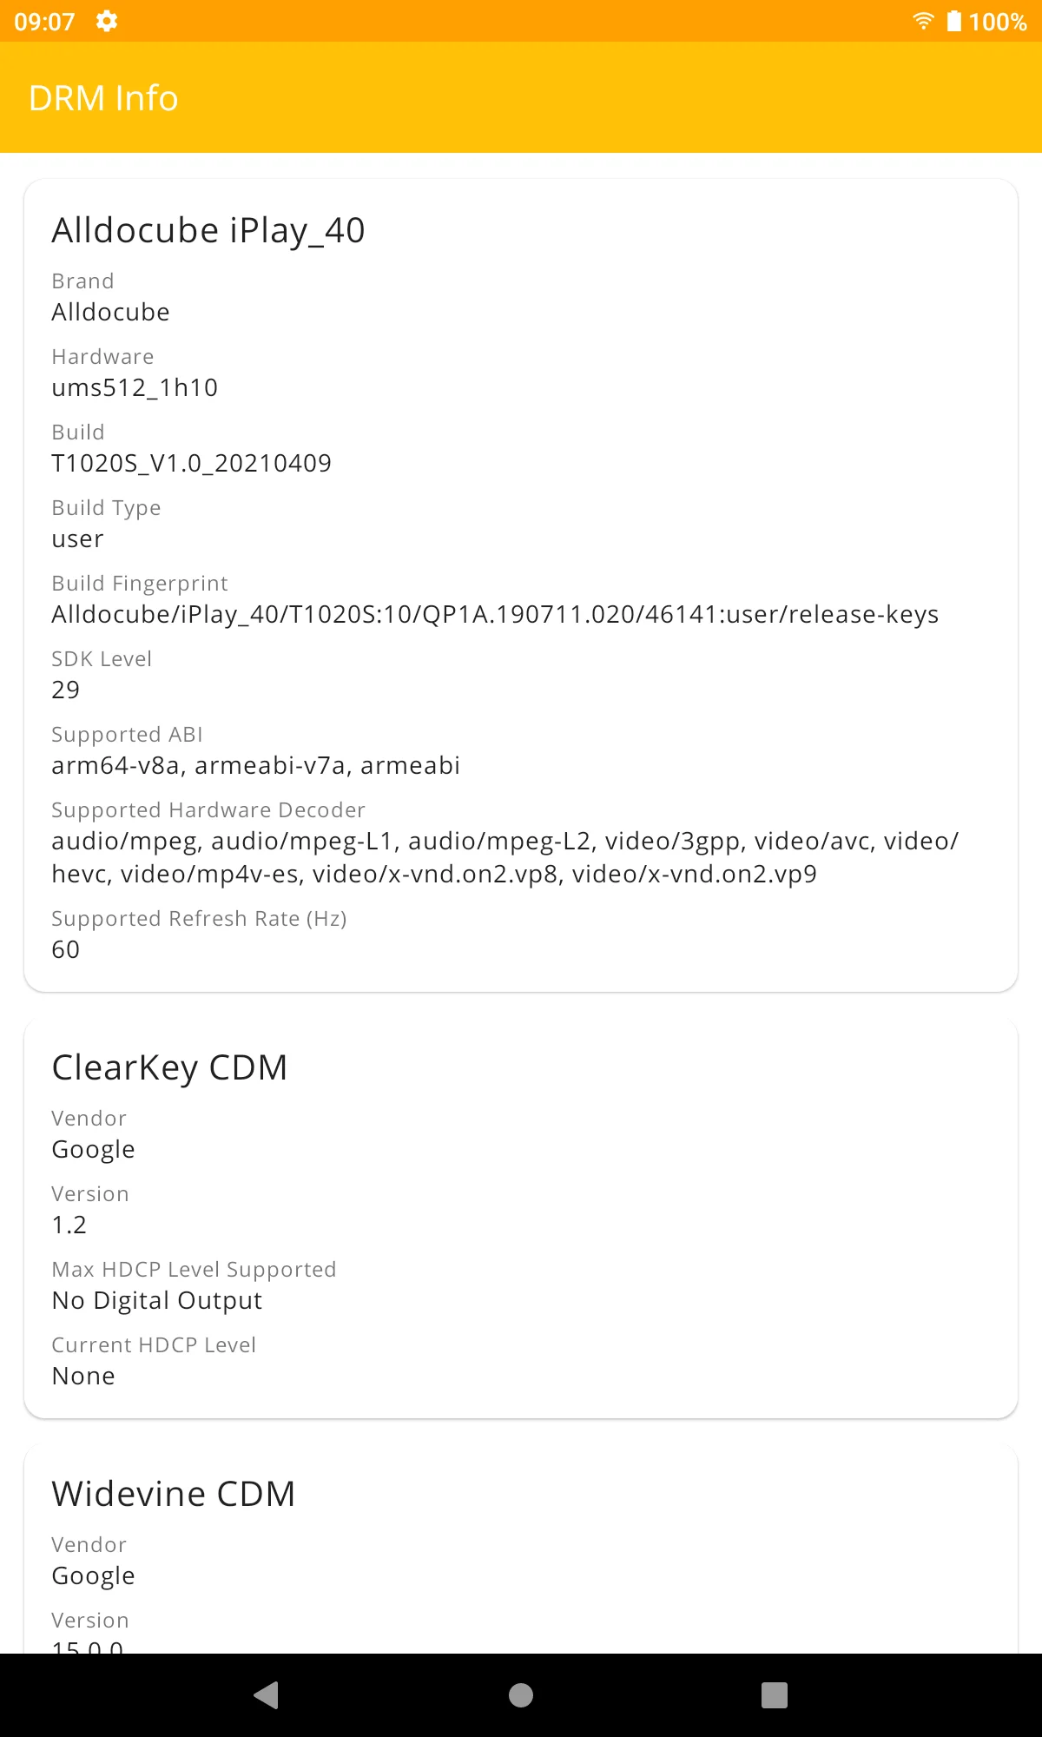This screenshot has width=1042, height=1737.
Task: Select the Supported ABI value text
Action: pos(255,765)
